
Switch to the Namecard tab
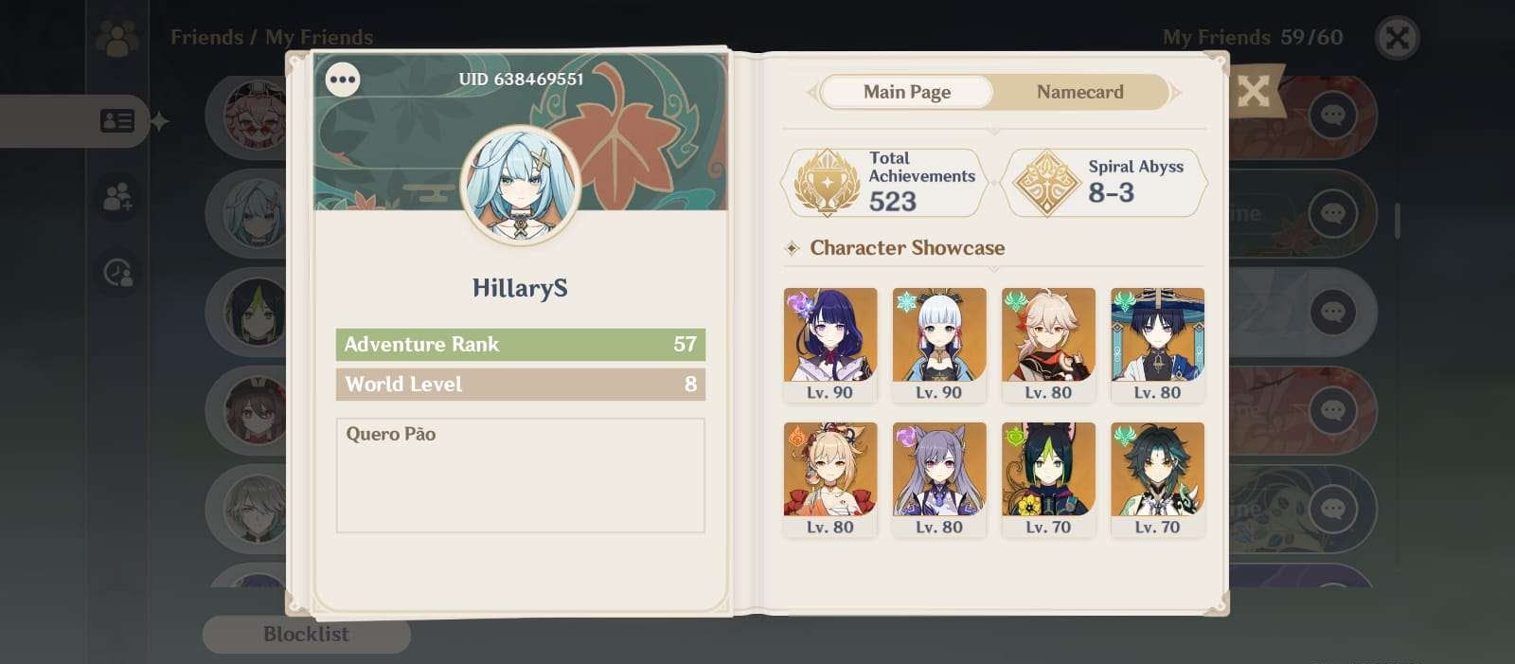1079,92
